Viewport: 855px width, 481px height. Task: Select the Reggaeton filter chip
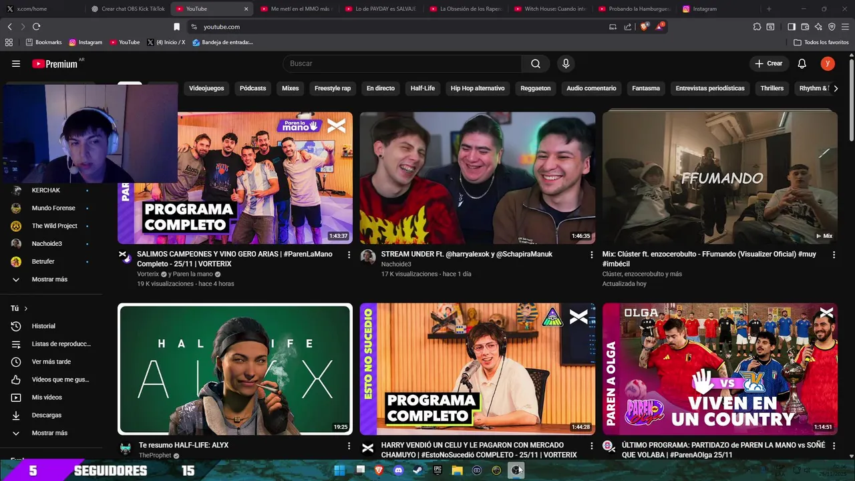pos(536,88)
